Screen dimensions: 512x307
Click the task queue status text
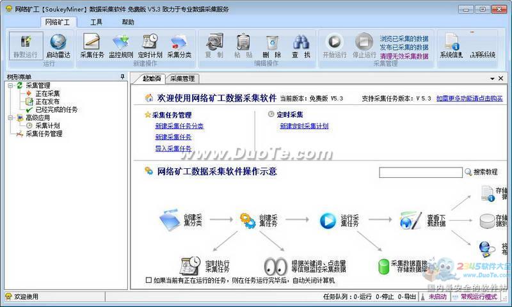tap(369, 297)
